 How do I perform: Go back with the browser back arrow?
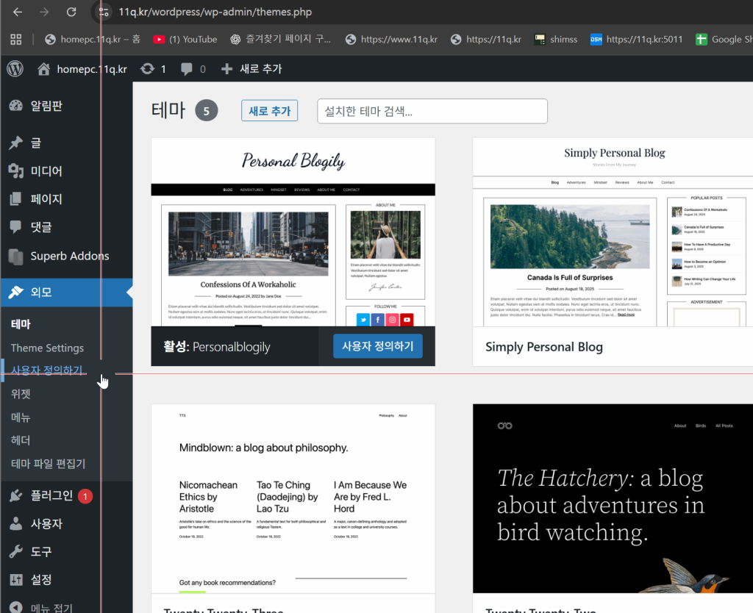pyautogui.click(x=18, y=12)
